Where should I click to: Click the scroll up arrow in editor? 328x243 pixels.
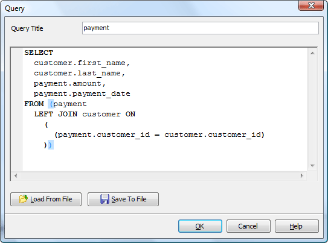click(312, 53)
